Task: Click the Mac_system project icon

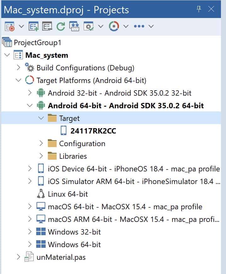Action: [18, 55]
